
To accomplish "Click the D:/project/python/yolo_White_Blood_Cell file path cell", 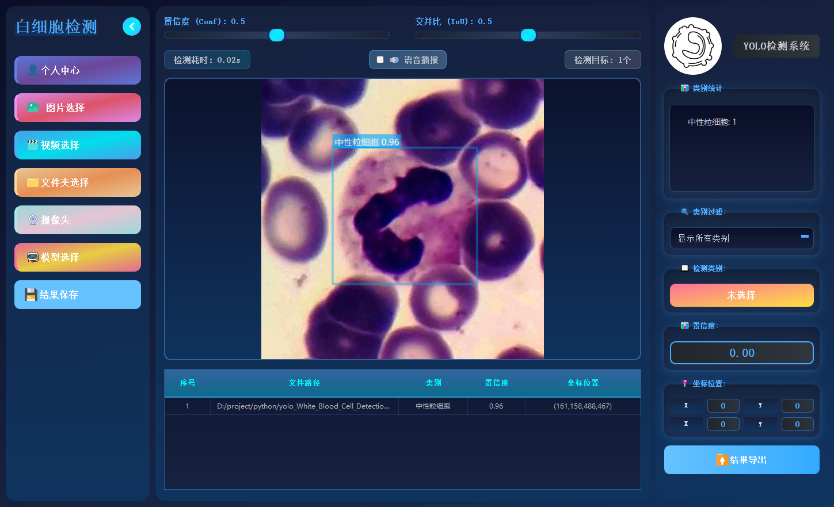I will pos(304,406).
